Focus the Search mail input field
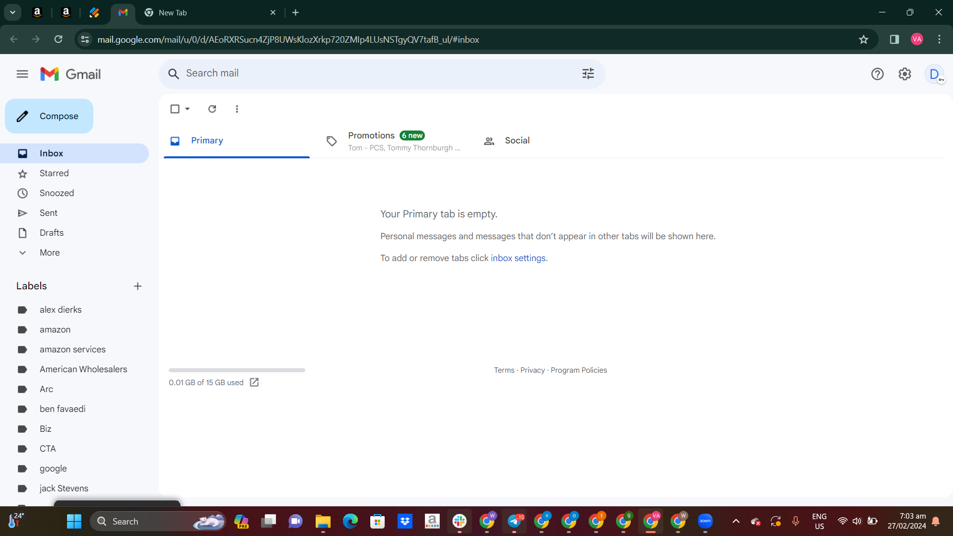953x536 pixels. click(377, 73)
